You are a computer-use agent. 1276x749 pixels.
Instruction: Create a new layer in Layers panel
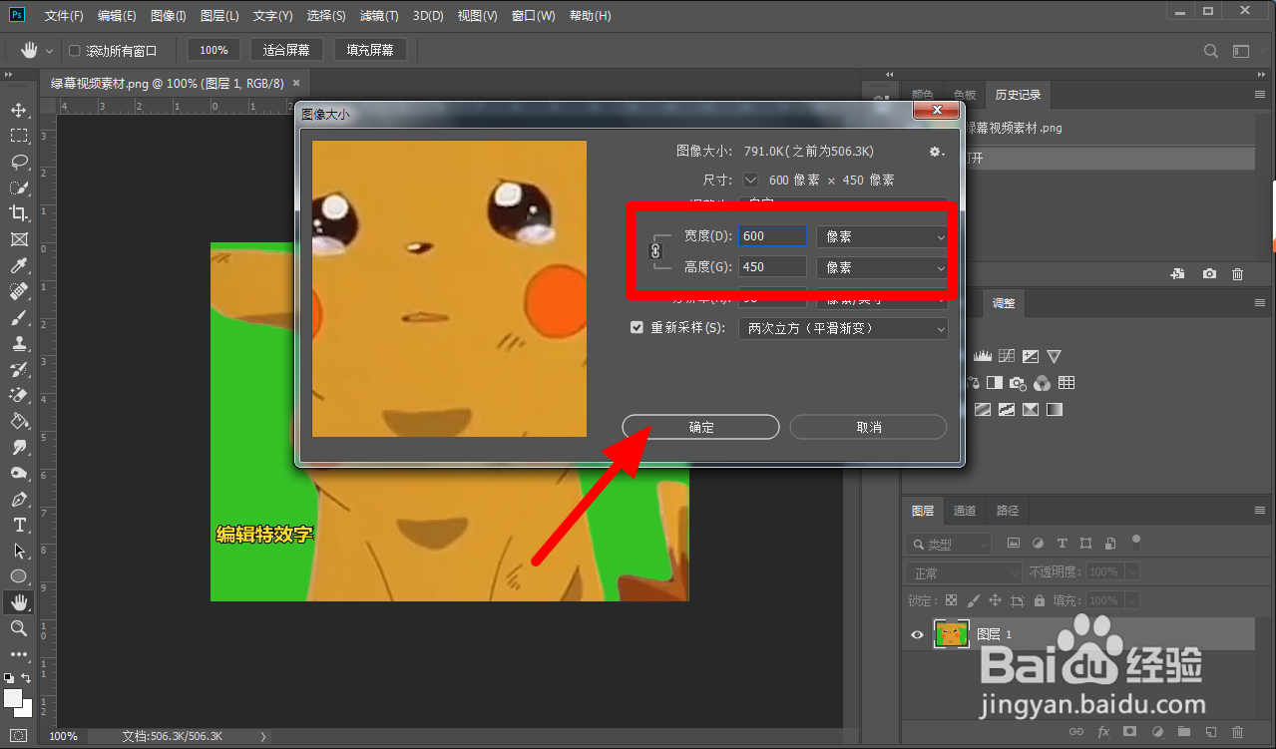coord(1210,731)
